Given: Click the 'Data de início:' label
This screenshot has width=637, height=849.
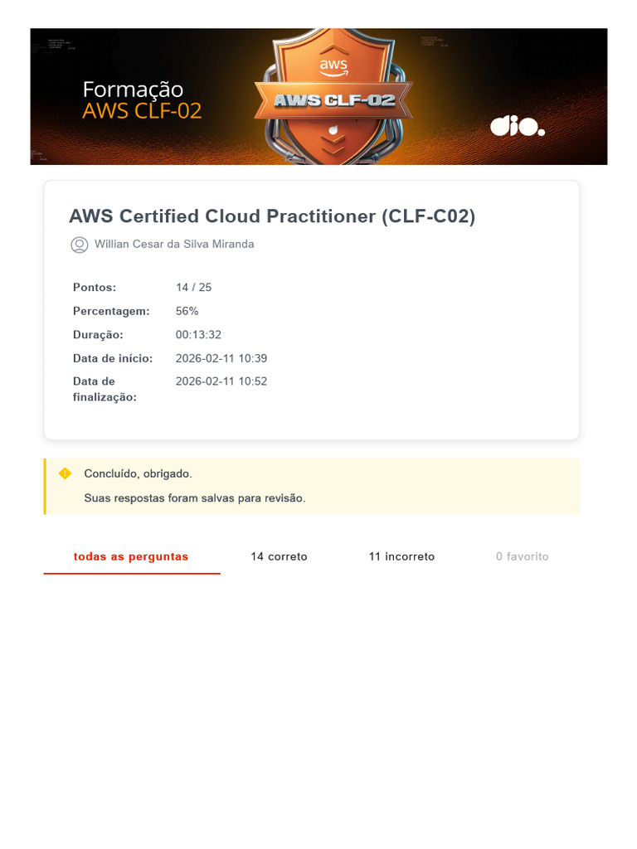Looking at the screenshot, I should pos(113,358).
